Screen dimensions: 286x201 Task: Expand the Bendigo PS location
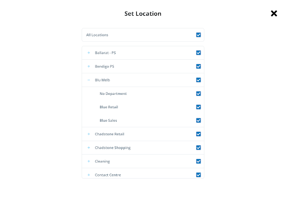click(89, 66)
